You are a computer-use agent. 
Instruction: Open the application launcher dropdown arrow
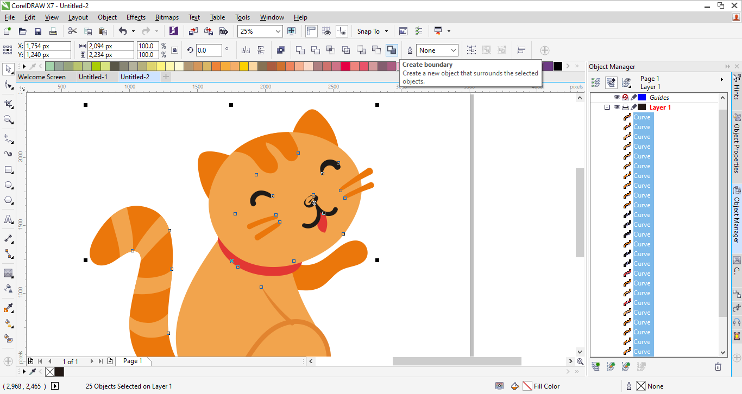click(449, 31)
